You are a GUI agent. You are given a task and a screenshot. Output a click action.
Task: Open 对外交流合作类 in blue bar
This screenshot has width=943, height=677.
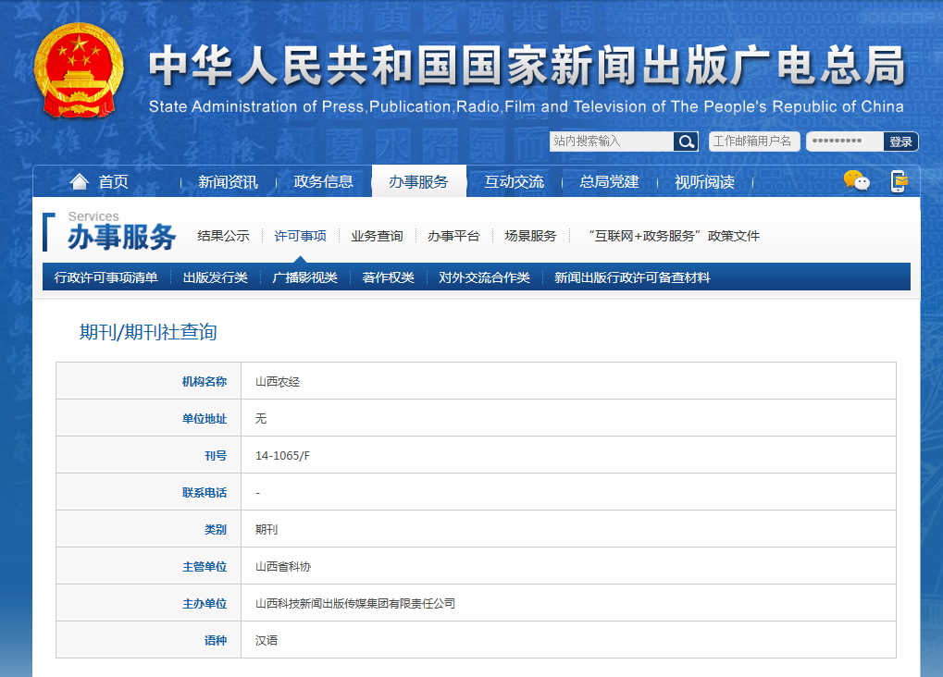click(x=484, y=277)
